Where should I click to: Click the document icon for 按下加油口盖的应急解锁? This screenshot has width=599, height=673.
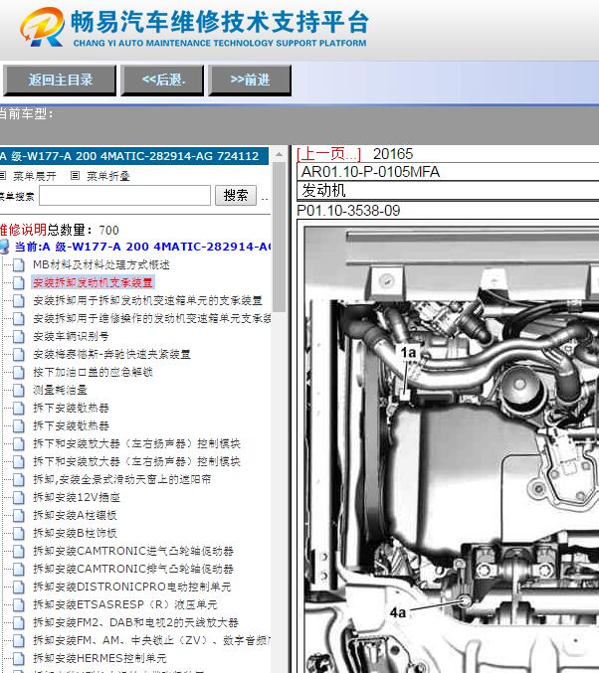point(19,372)
